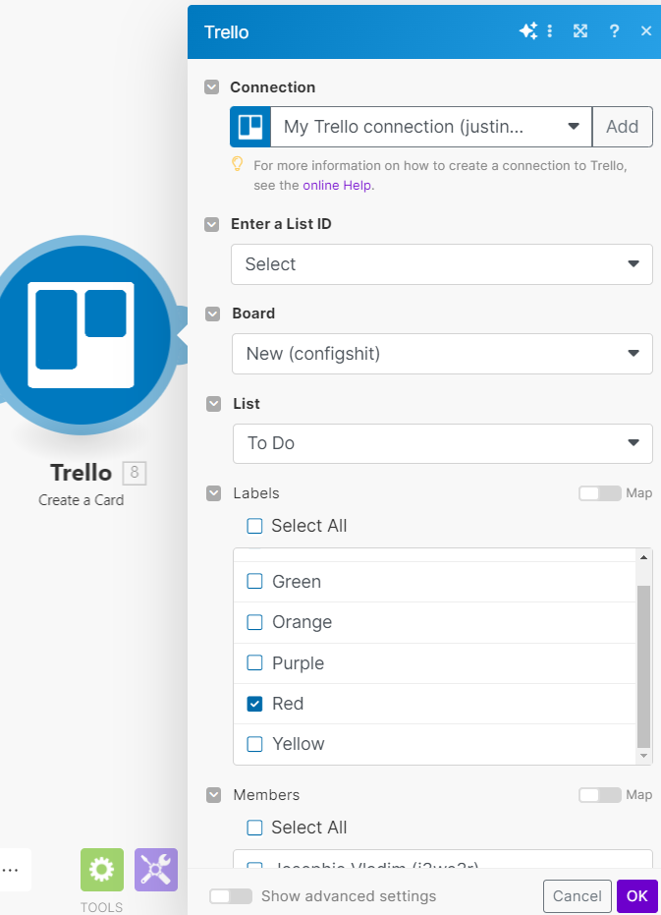Click the module number 8 badge
661x915 pixels.
click(x=135, y=473)
